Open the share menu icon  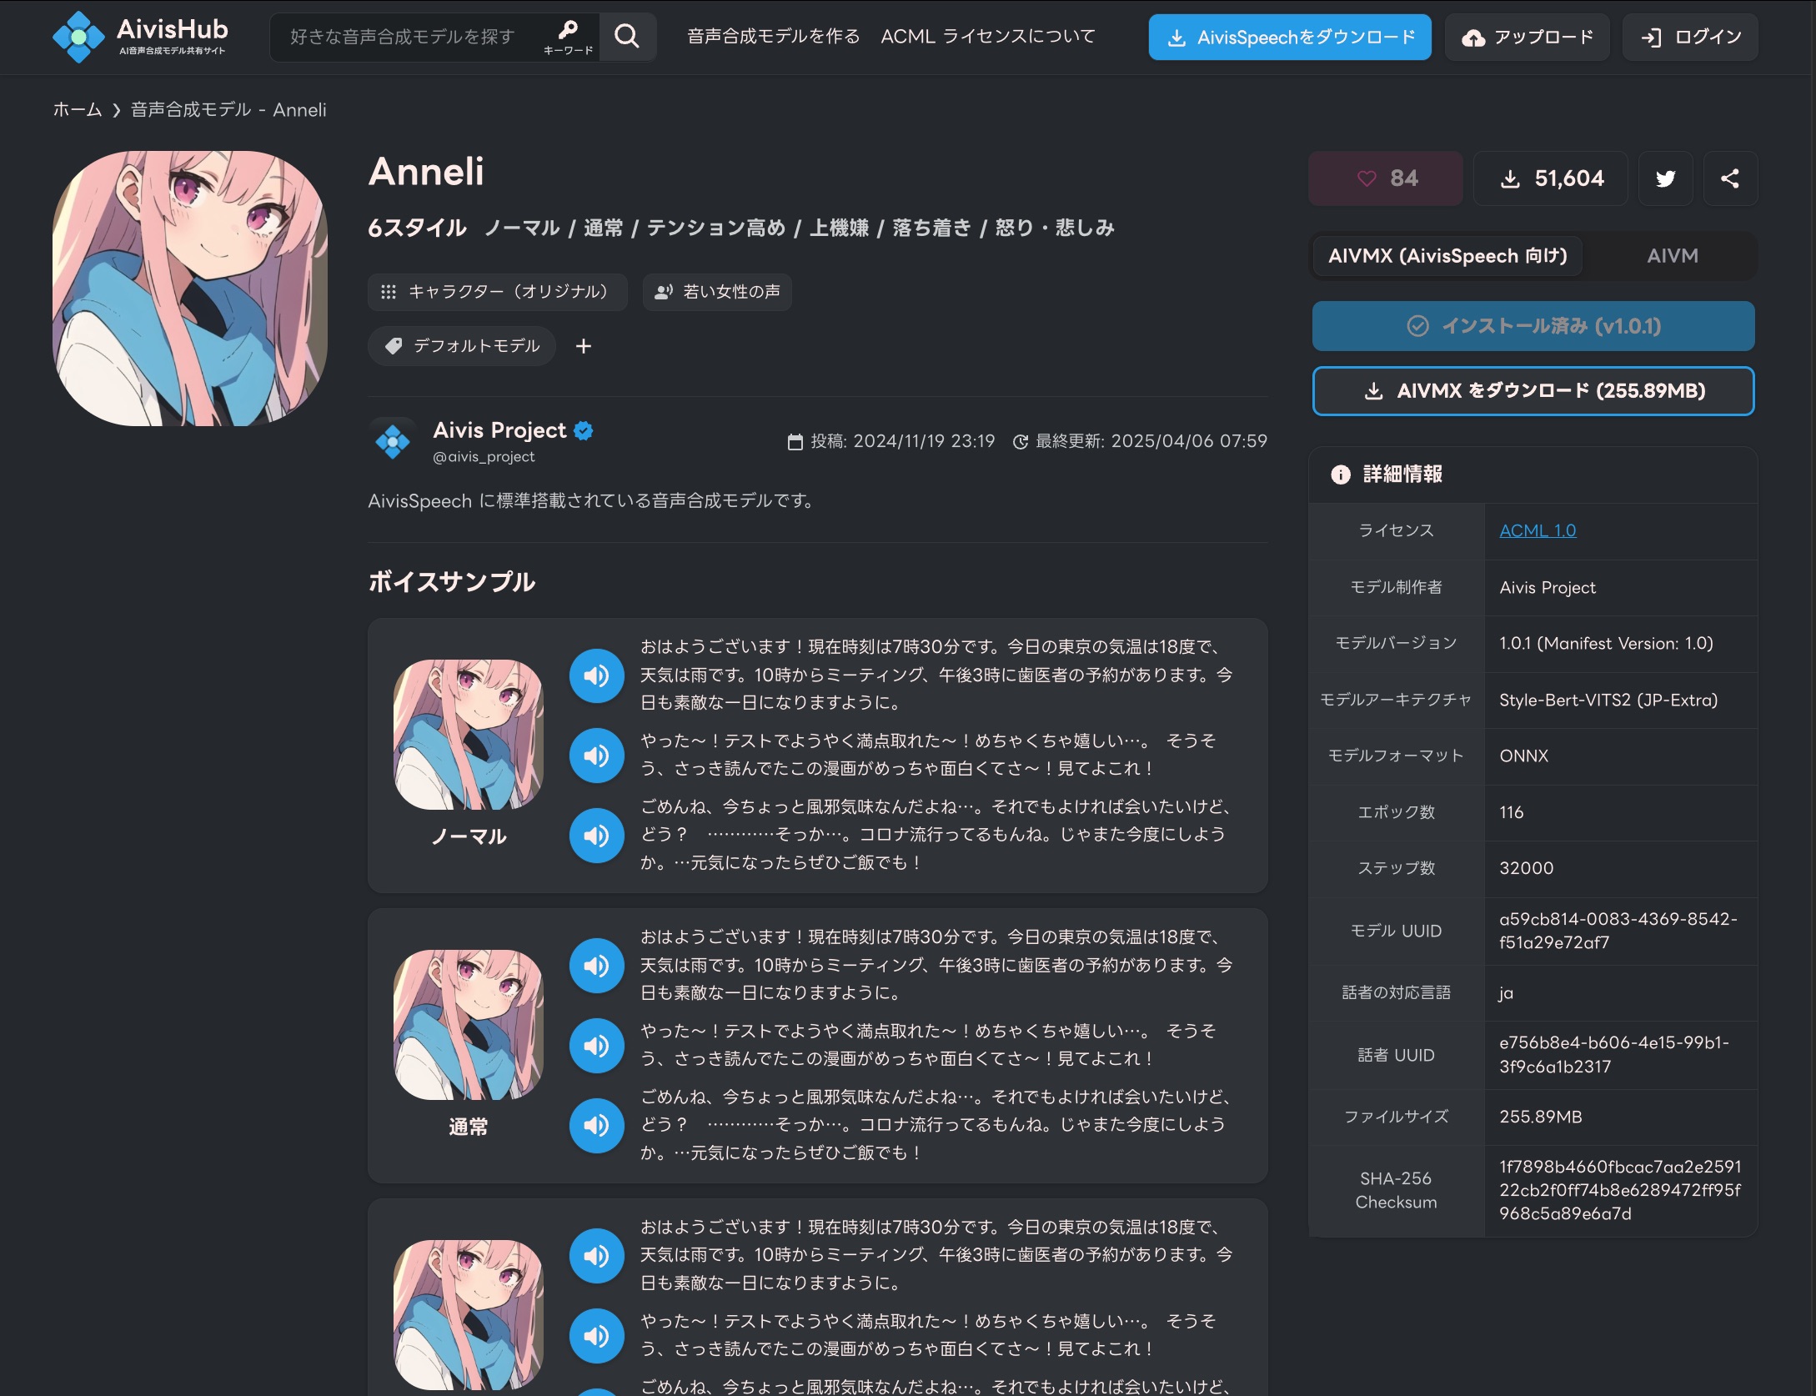[x=1730, y=178]
